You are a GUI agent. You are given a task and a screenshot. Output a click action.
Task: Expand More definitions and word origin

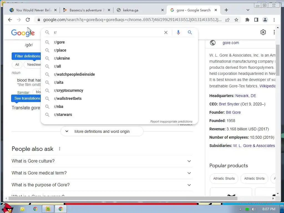(x=102, y=131)
